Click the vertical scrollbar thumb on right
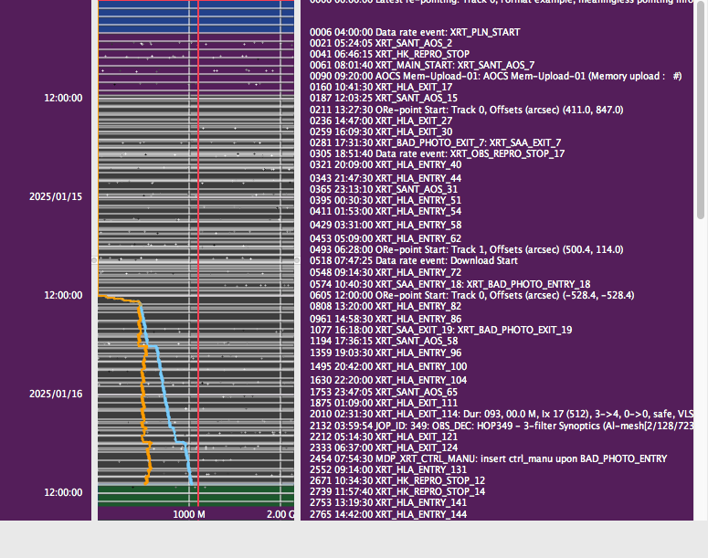708x558 pixels. 702,110
